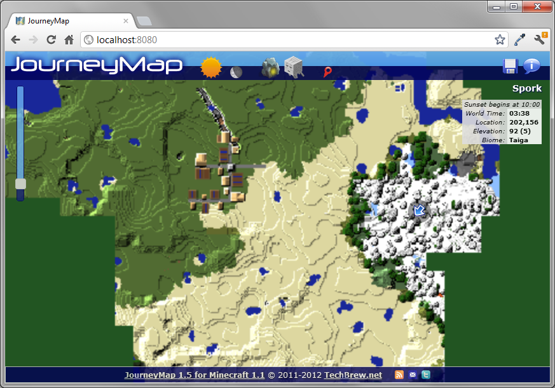Toggle night view with the moon icon
Screen dimensions: 555x388
[236, 70]
